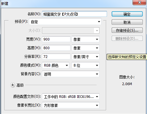Image resolution: width=147 pixels, height=114 pixels.
Task: Open the 背景内容 dropdown showing 透明
Action: 71,74
